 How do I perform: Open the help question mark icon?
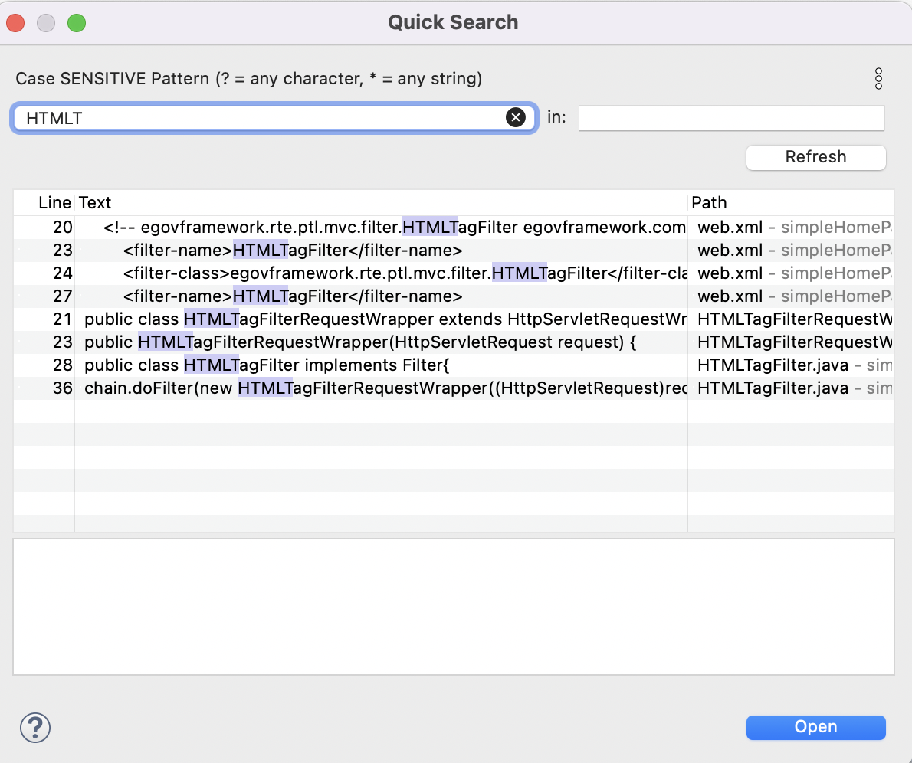(34, 727)
